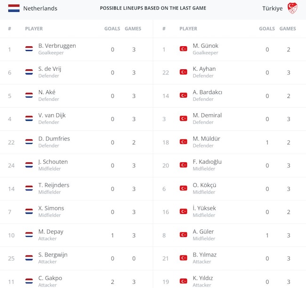Click the Netherlands flag icon in header
The width and height of the screenshot is (306, 288).
[x=14, y=8]
